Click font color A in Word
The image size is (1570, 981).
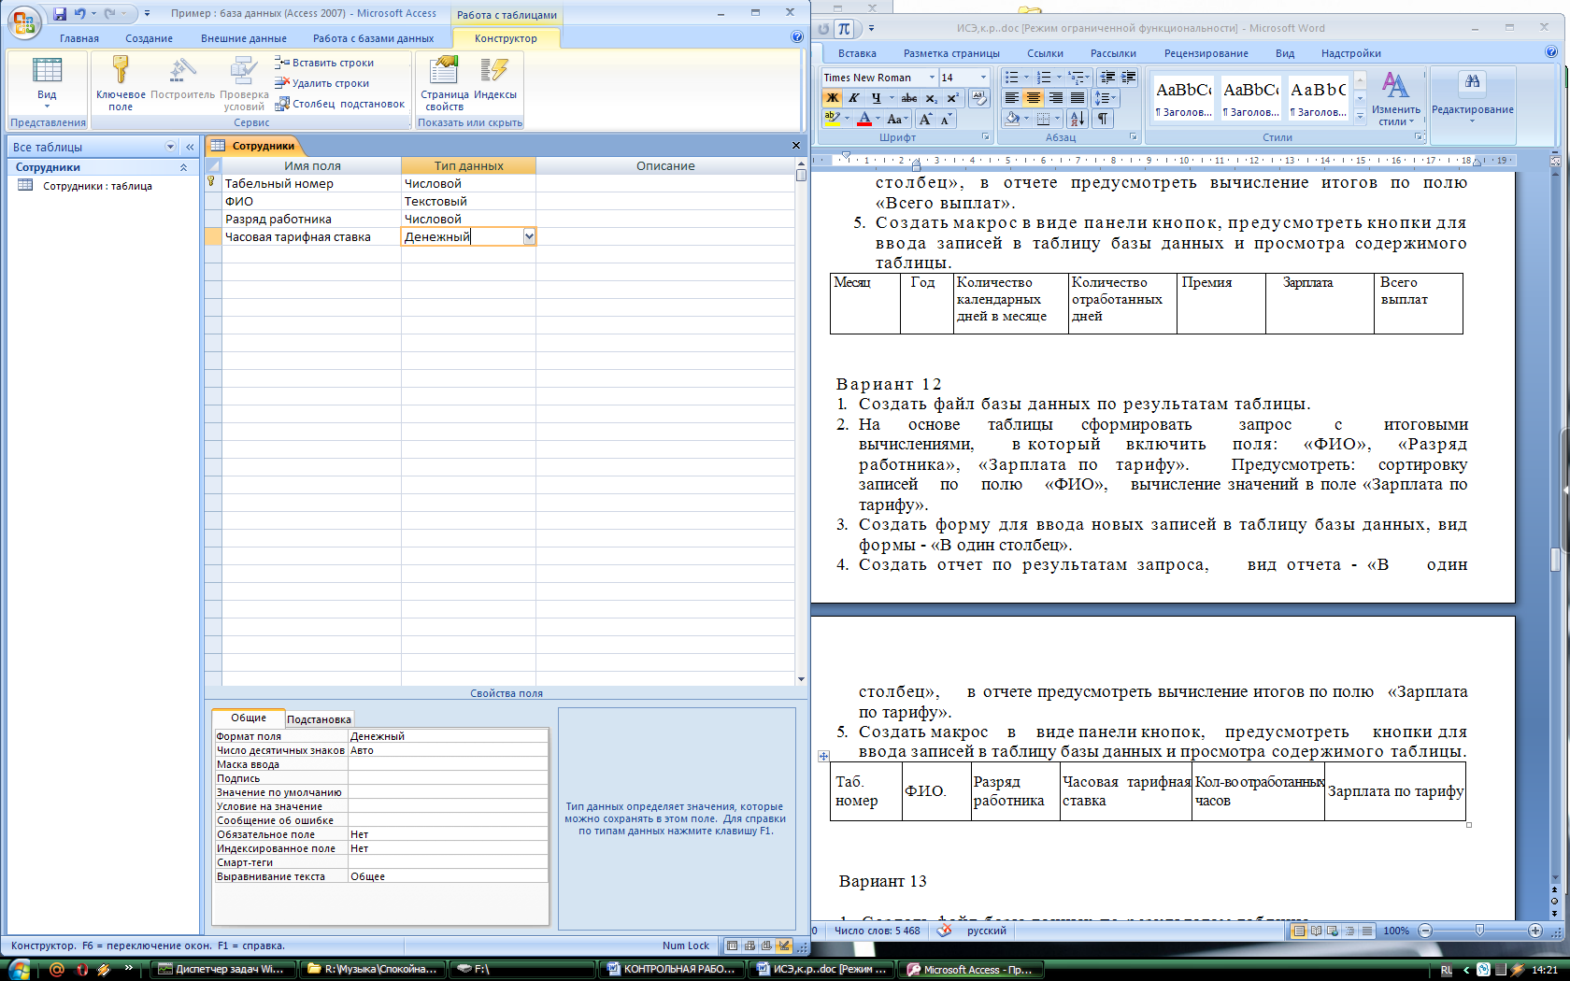coord(864,119)
